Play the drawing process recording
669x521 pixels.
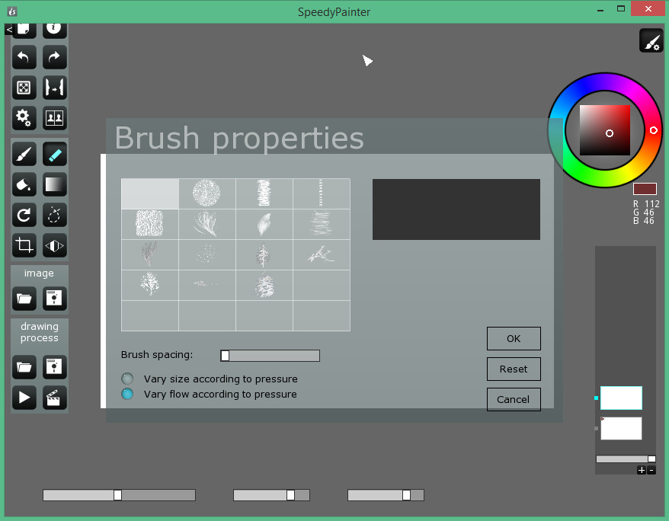pos(24,397)
